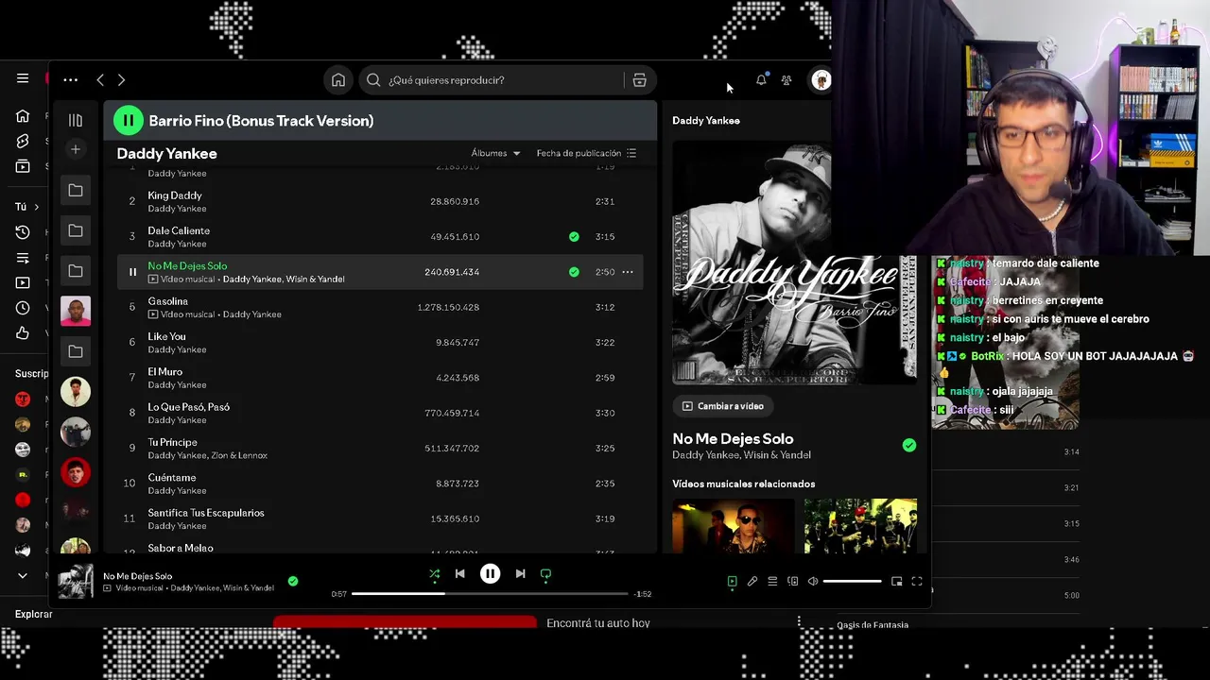
Task: Open the Daddy Yankee artist heading
Action: [167, 153]
